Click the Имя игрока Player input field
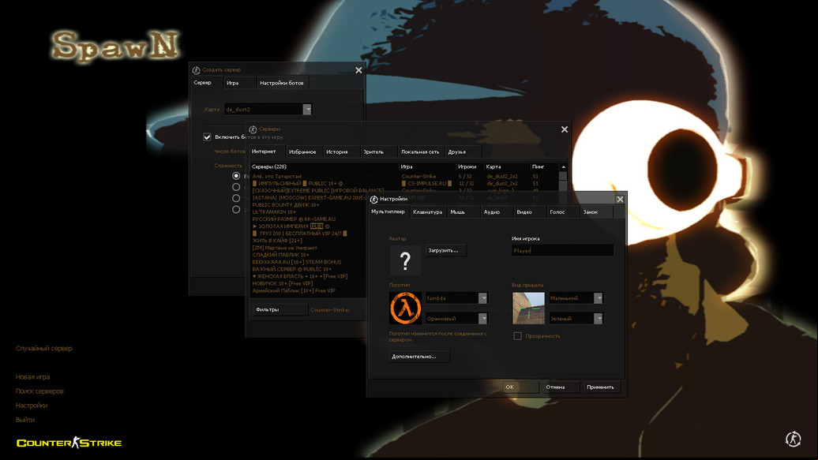The width and height of the screenshot is (818, 460). pyautogui.click(x=562, y=250)
